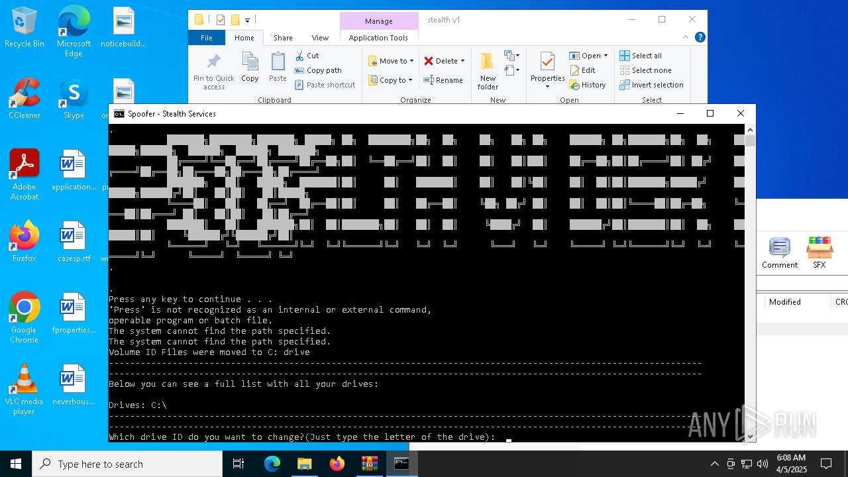Screen dimensions: 848x477
Task: Click the Comment icon in WinRAR window
Action: point(779,253)
